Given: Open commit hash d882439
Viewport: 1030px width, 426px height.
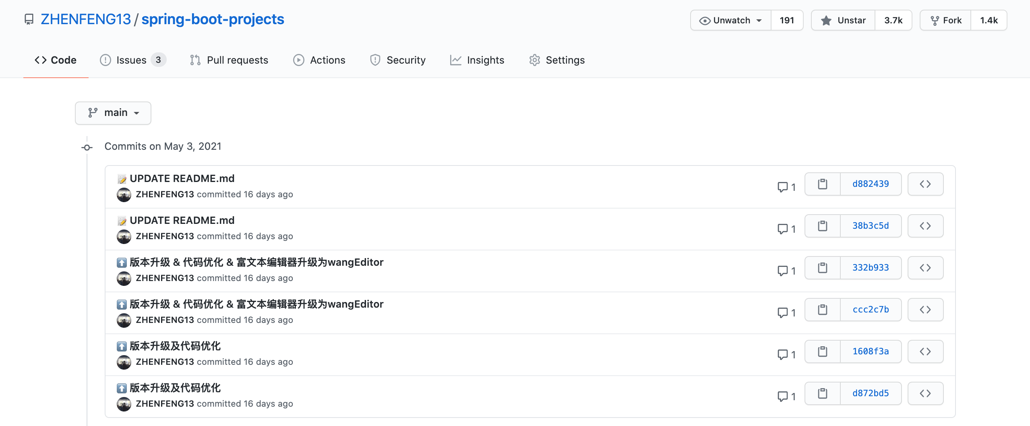Looking at the screenshot, I should point(871,184).
